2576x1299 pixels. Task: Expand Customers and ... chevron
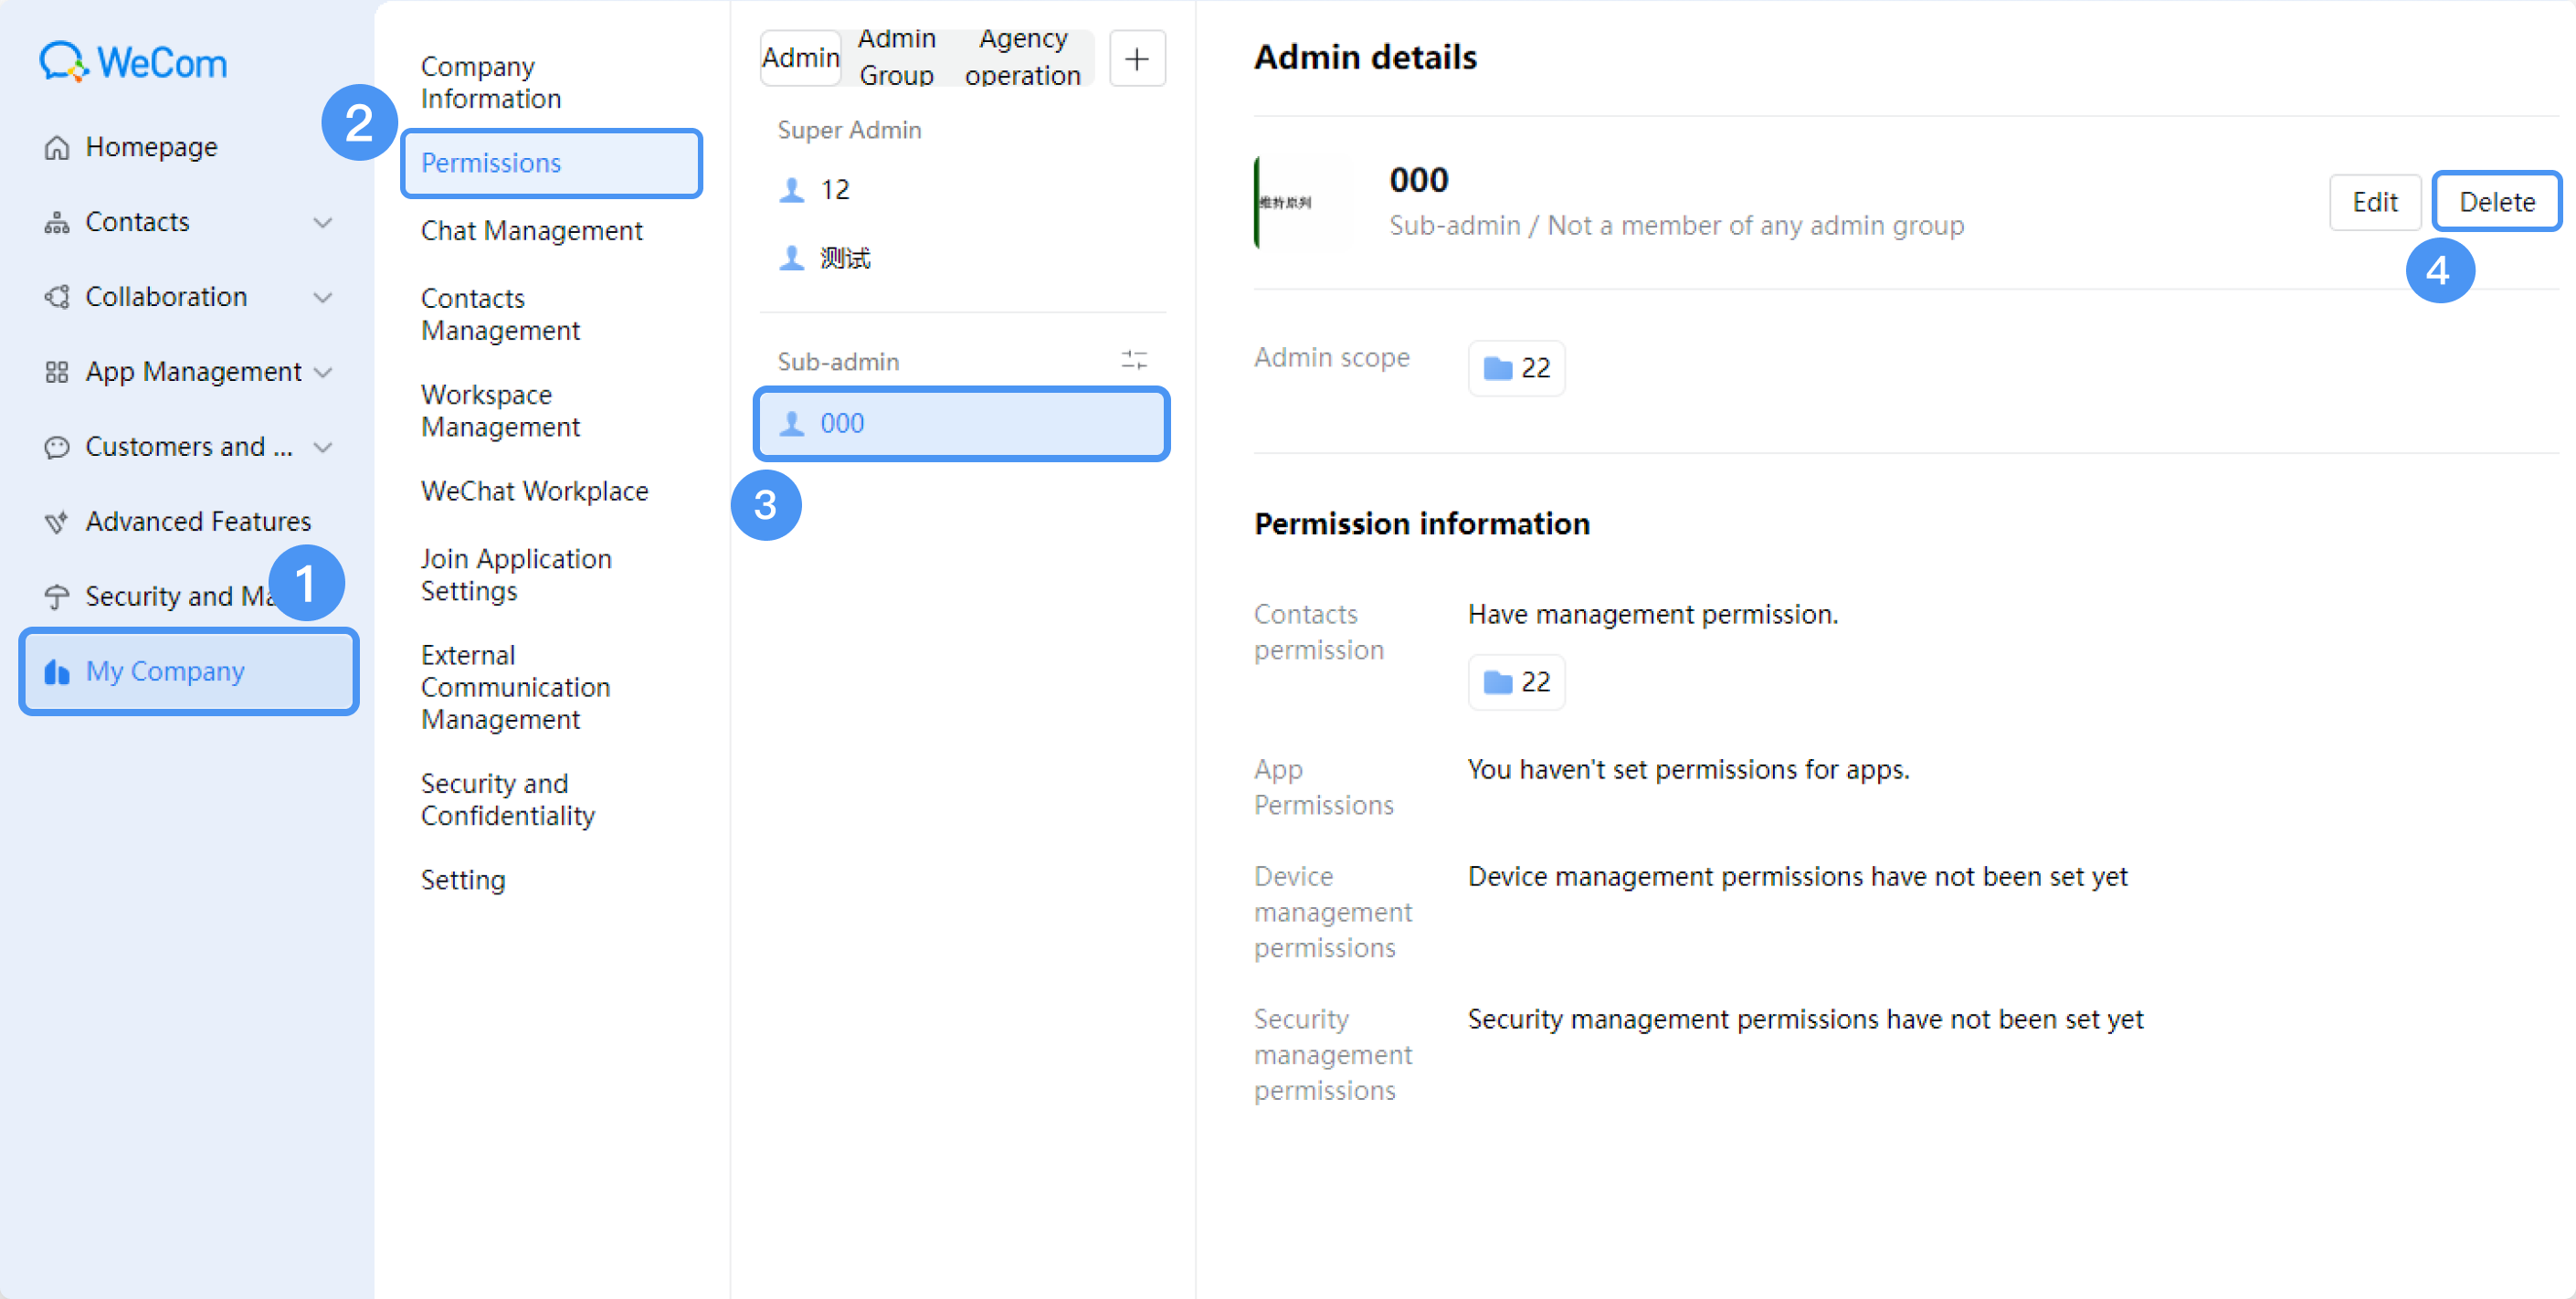tap(322, 447)
